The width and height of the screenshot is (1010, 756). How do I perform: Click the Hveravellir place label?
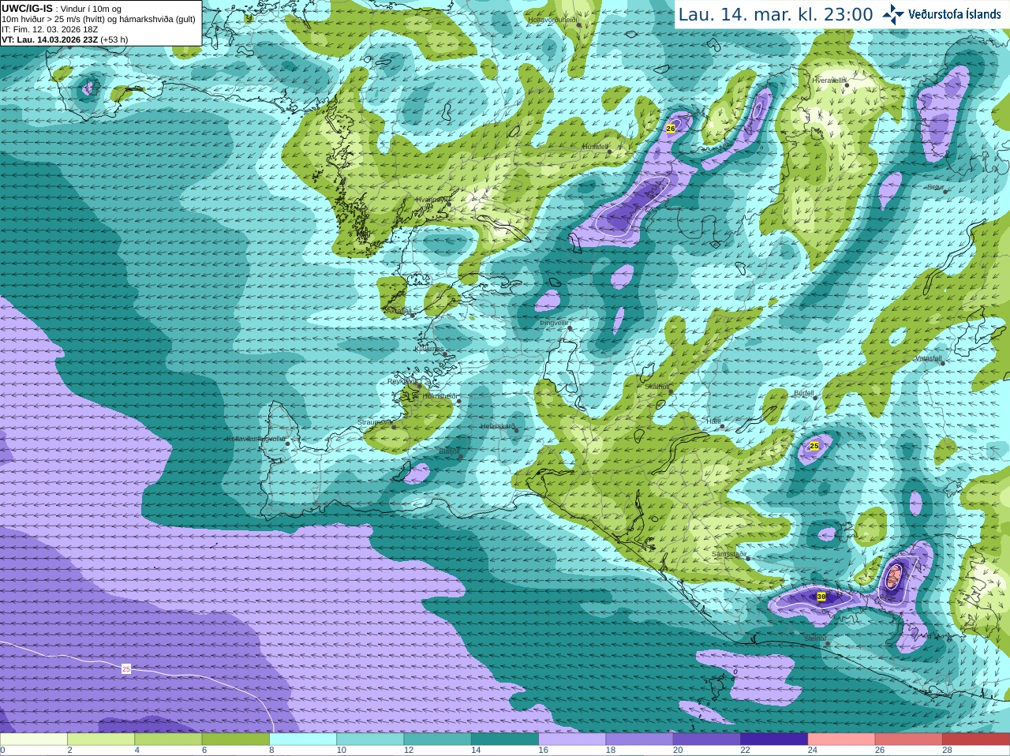pos(829,80)
